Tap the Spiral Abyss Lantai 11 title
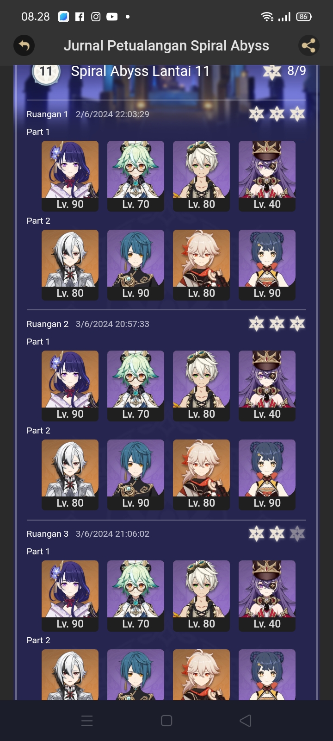Screen dimensions: 333x741 (x=140, y=71)
